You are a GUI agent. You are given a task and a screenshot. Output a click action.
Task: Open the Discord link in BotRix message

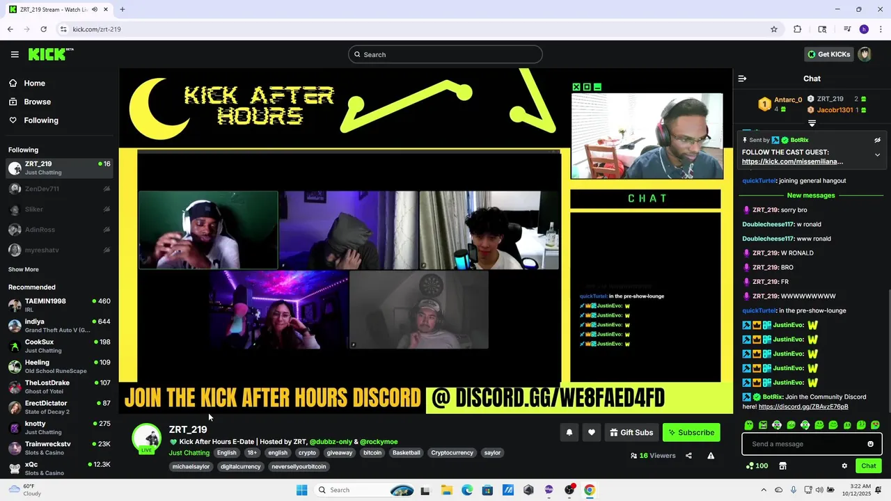pos(803,406)
